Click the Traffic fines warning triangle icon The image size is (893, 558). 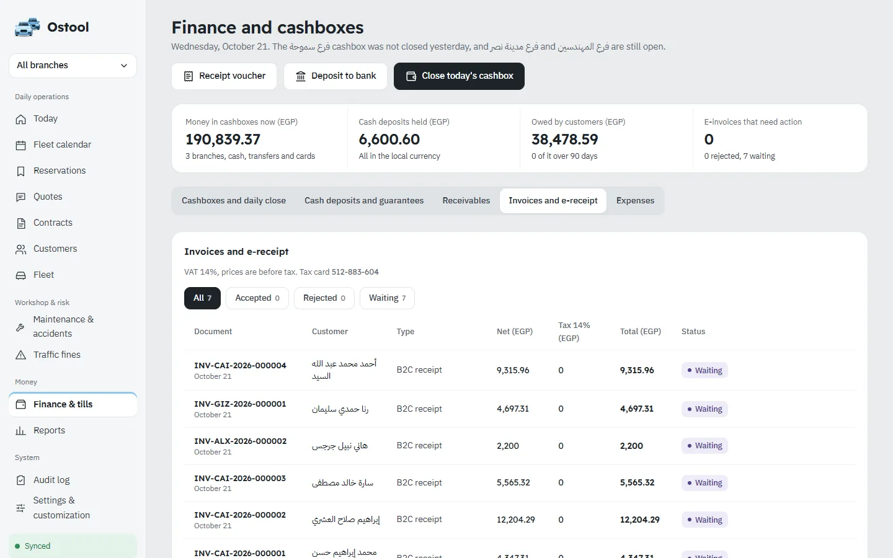click(x=21, y=355)
